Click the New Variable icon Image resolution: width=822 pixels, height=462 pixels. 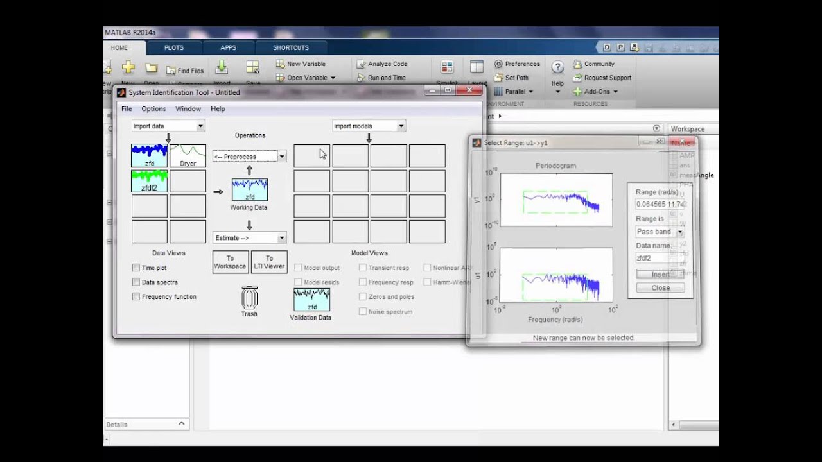281,64
